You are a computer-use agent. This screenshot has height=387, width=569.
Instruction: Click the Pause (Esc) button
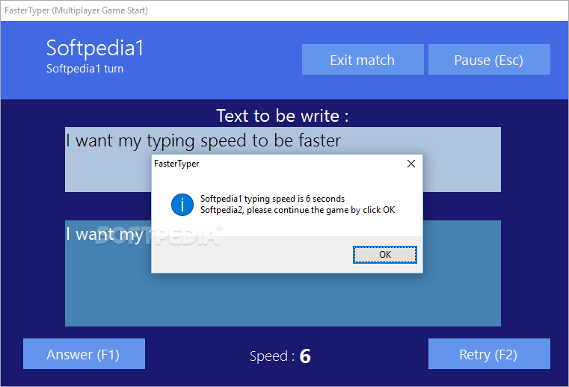point(489,60)
